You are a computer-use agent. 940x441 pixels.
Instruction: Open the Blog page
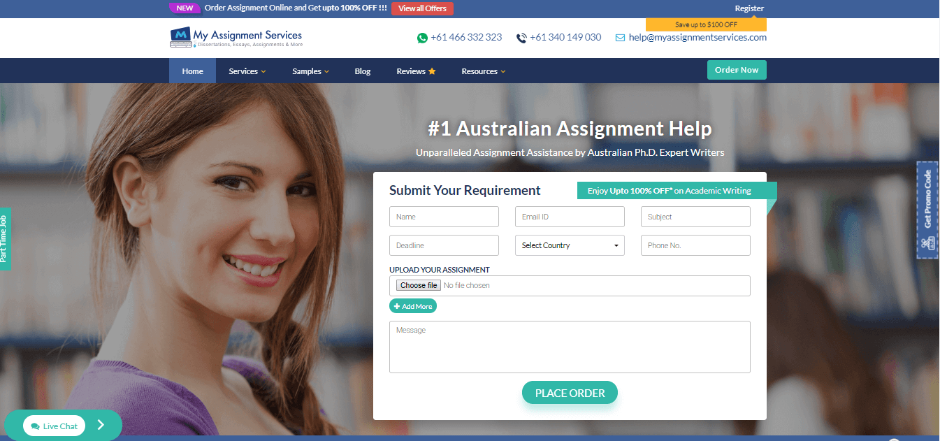(363, 71)
